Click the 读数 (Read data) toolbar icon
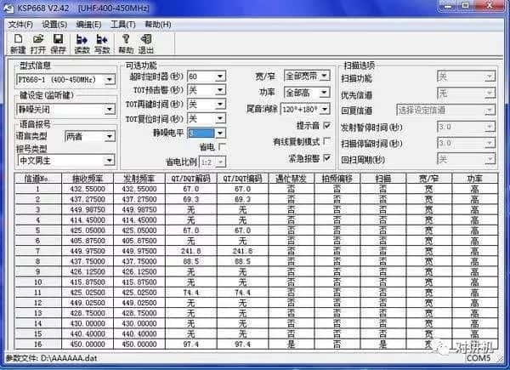 pos(82,43)
